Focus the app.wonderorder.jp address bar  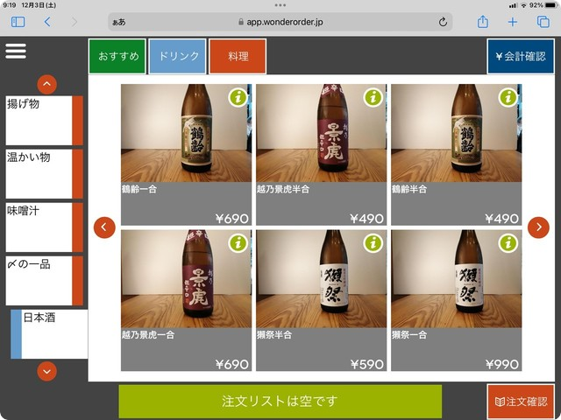coord(280,22)
